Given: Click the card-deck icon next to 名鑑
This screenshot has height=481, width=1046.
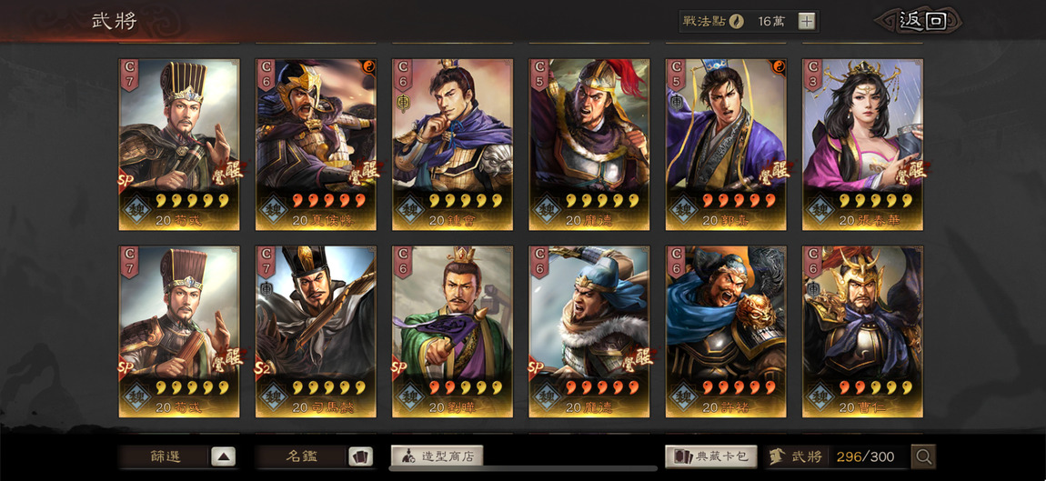Looking at the screenshot, I should [x=361, y=457].
